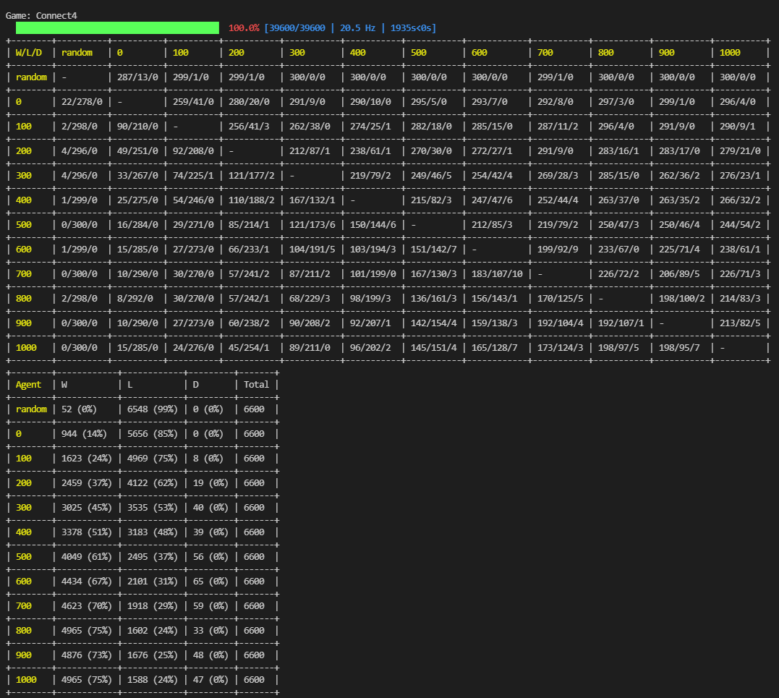The height and width of the screenshot is (698, 779).
Task: Click the red 100.0% progress text
Action: coord(244,28)
